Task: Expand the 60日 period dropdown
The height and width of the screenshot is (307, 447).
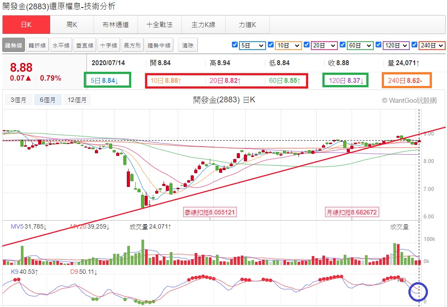Action: point(360,46)
